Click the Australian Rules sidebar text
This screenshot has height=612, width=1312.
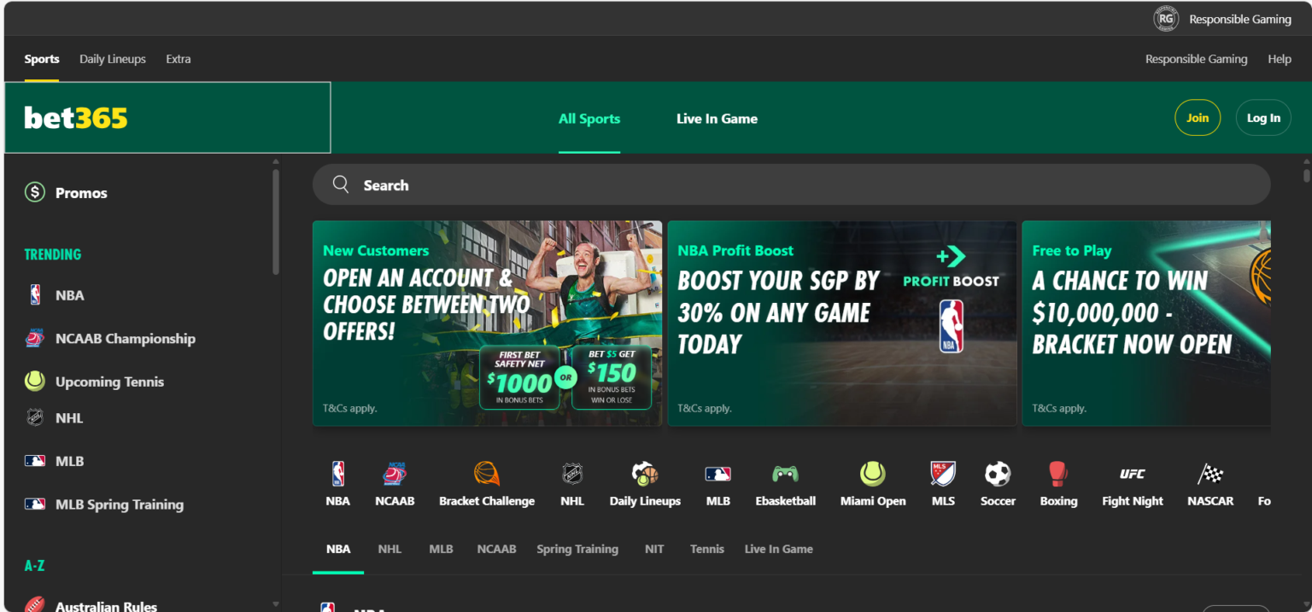(x=106, y=606)
